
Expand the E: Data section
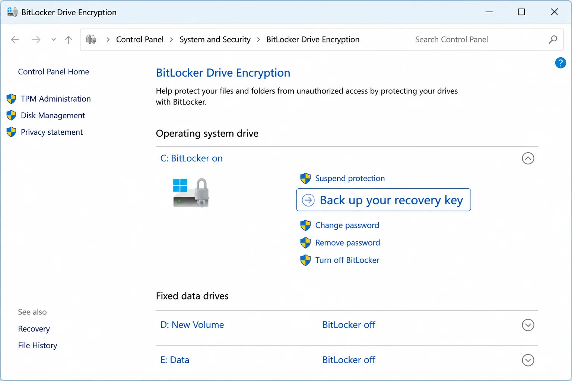[528, 360]
